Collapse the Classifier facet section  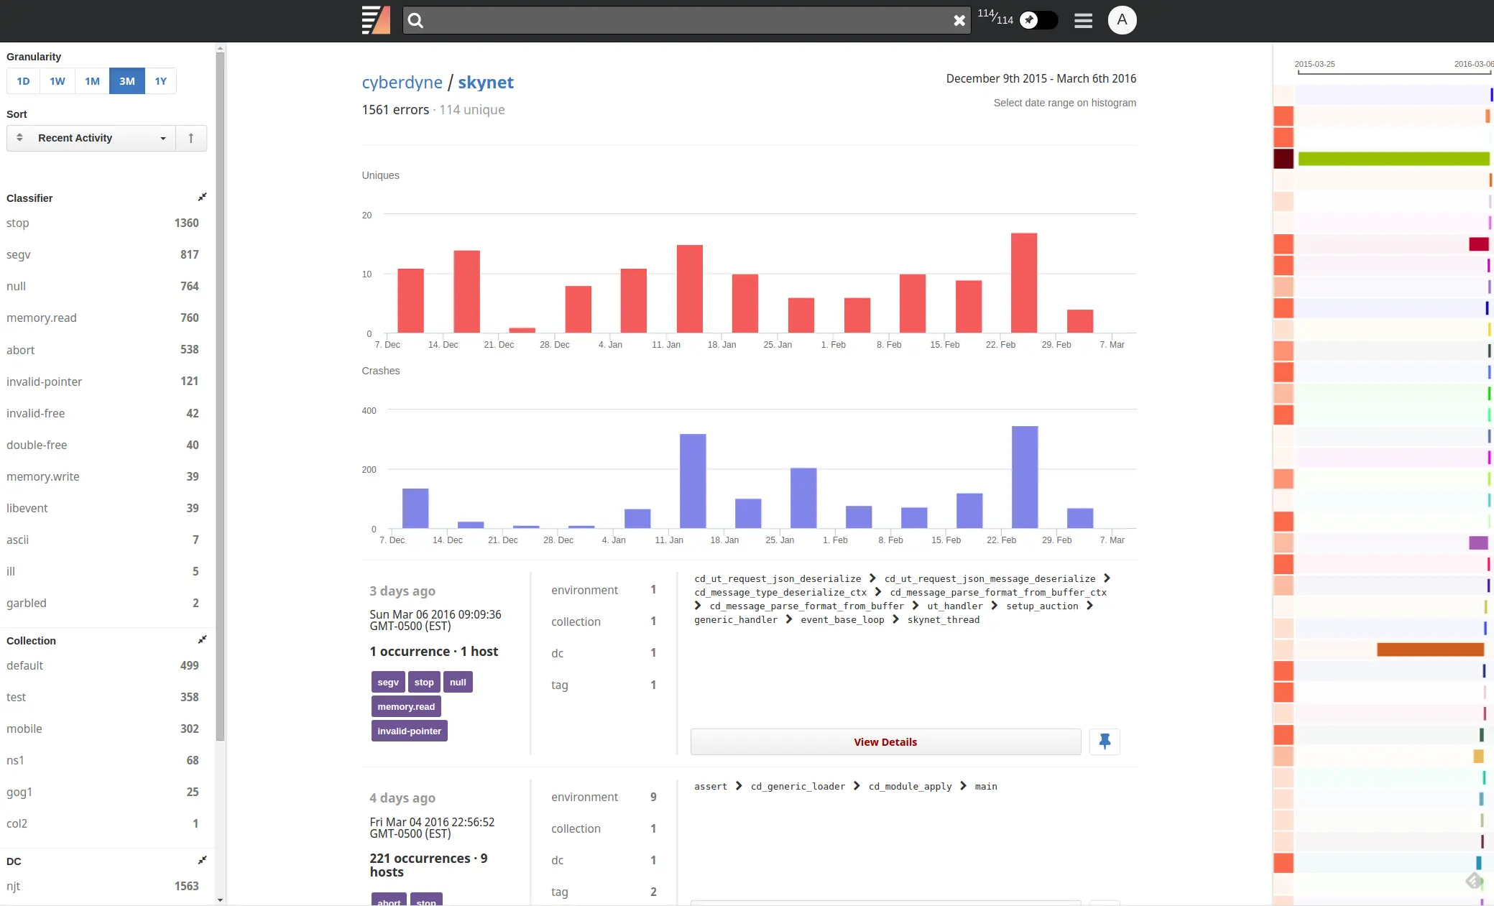point(202,198)
